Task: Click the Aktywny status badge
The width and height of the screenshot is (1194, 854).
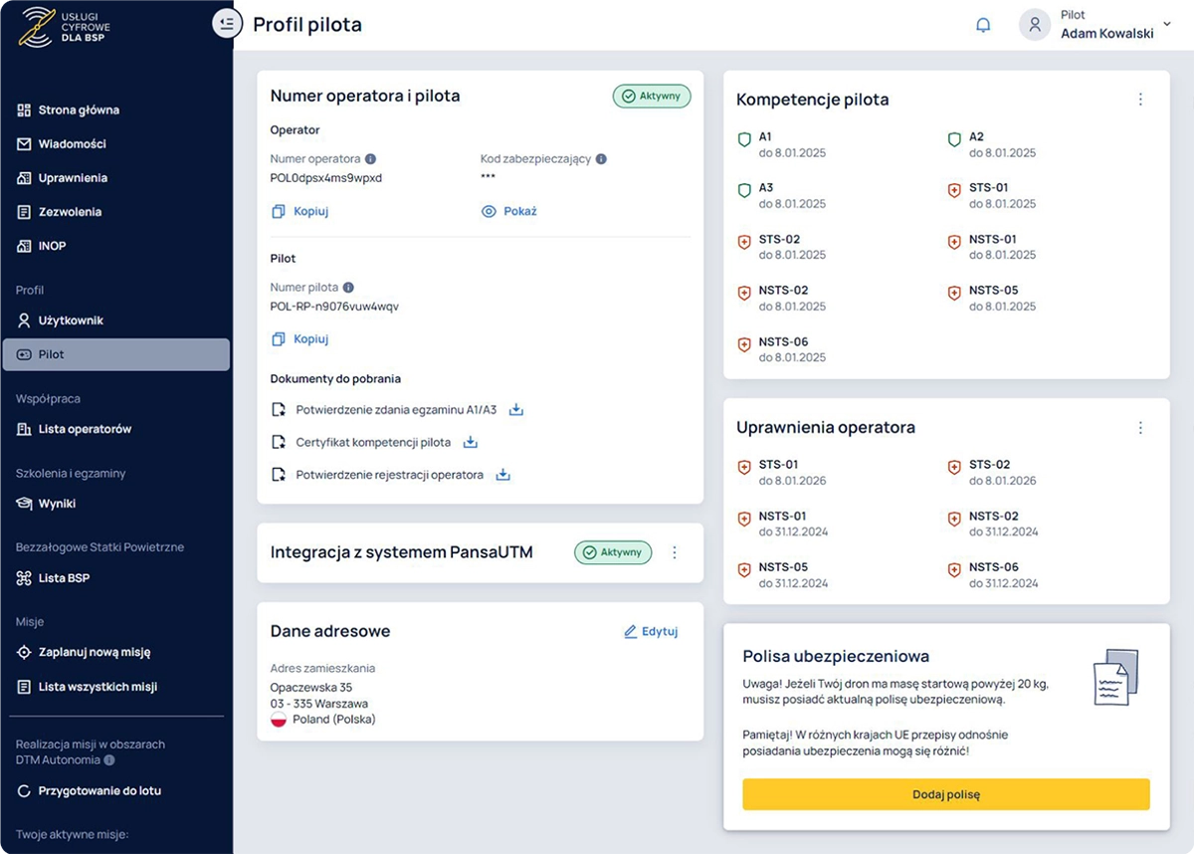Action: tap(651, 96)
